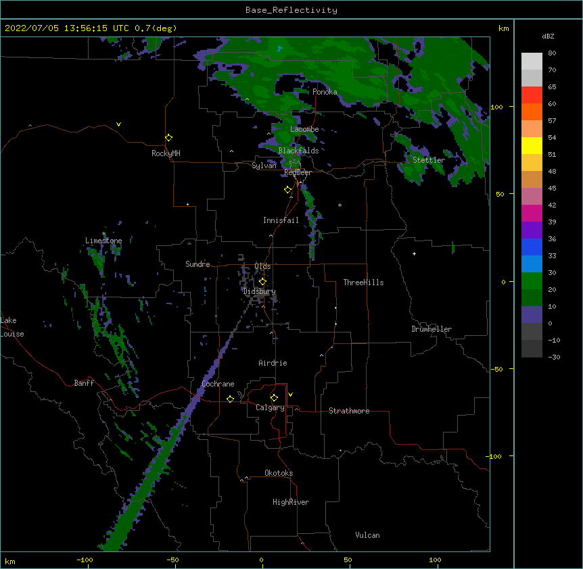Image resolution: width=583 pixels, height=569 pixels.
Task: Click the white 70-80 dBZ legend swatch
Action: [x=532, y=61]
